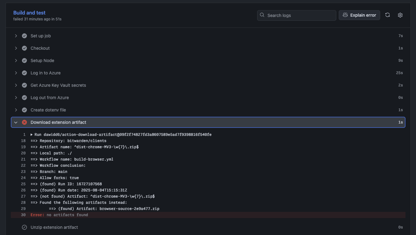Expand Get Azure Key Vault secrets chevron
This screenshot has width=416, height=235.
16,85
